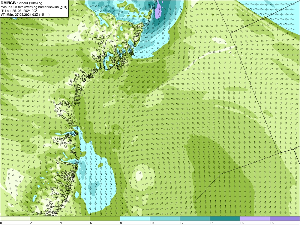
Task: Click the 0–2 m/s palest legend swatch
Action: click(x=15, y=218)
